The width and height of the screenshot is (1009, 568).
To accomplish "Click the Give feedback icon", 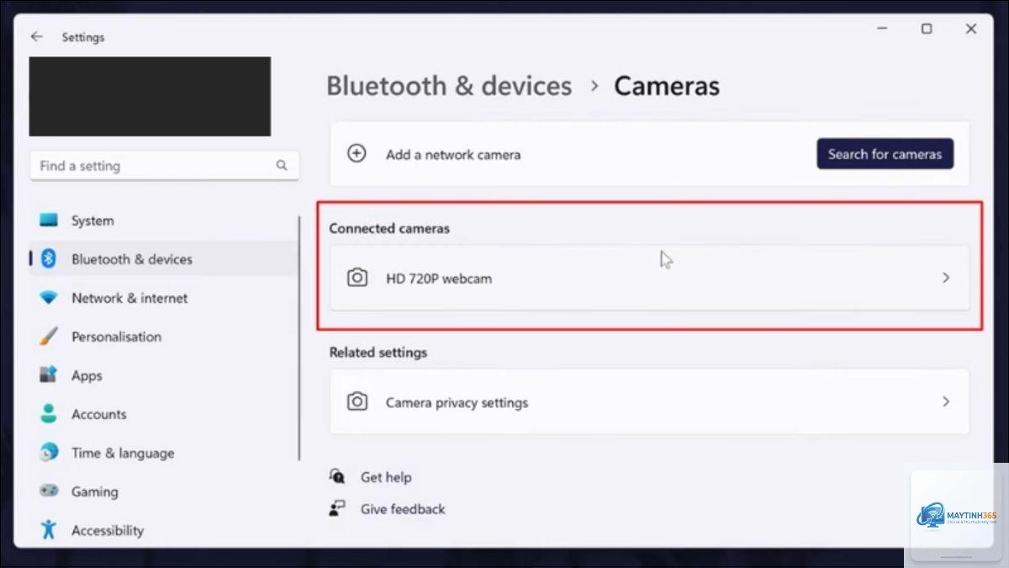I will (337, 509).
